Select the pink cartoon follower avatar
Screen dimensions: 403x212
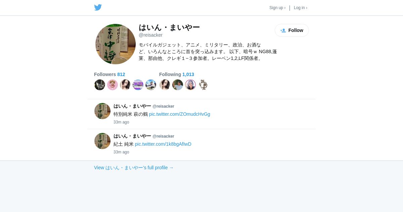coord(113,85)
